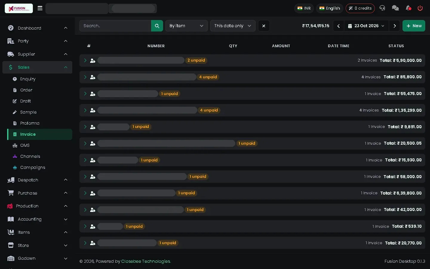Click the red power logout icon
Image resolution: width=430 pixels, height=269 pixels.
pos(420,8)
